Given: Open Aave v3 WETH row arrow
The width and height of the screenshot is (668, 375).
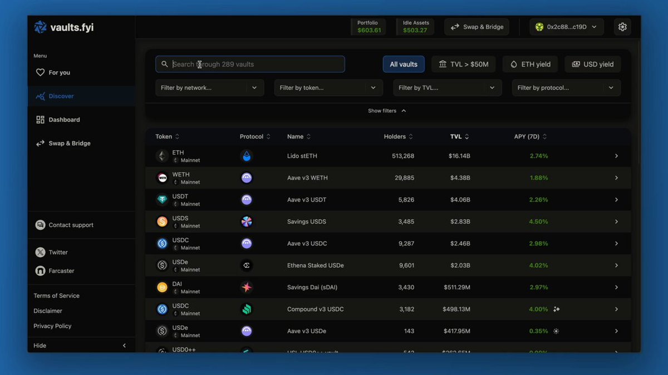Looking at the screenshot, I should pyautogui.click(x=616, y=178).
